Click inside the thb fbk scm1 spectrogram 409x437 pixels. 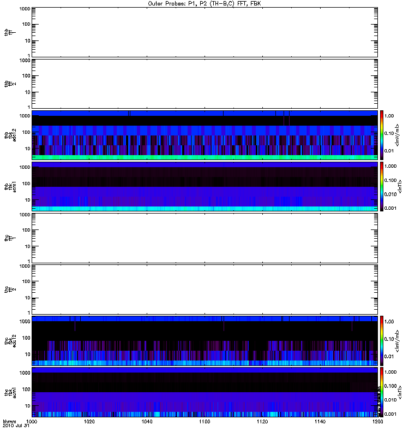point(204,186)
